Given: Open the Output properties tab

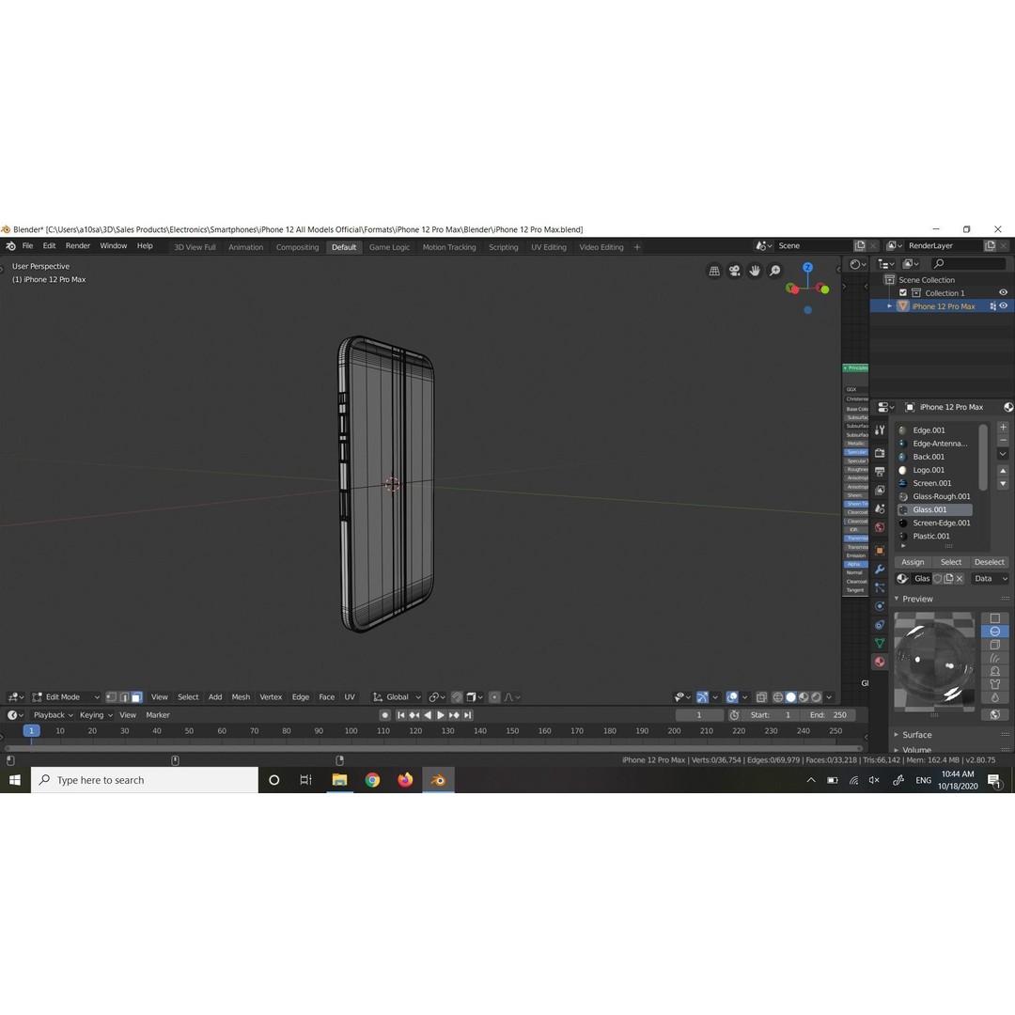Looking at the screenshot, I should pos(879,471).
